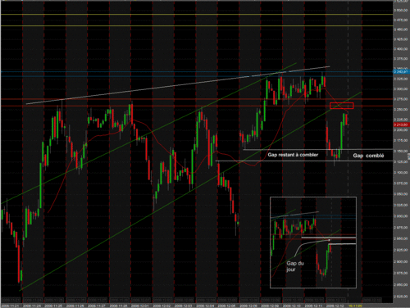Click the inset zoomed chart thumbnail
Viewport: 410px width, 308px height.
(x=313, y=242)
